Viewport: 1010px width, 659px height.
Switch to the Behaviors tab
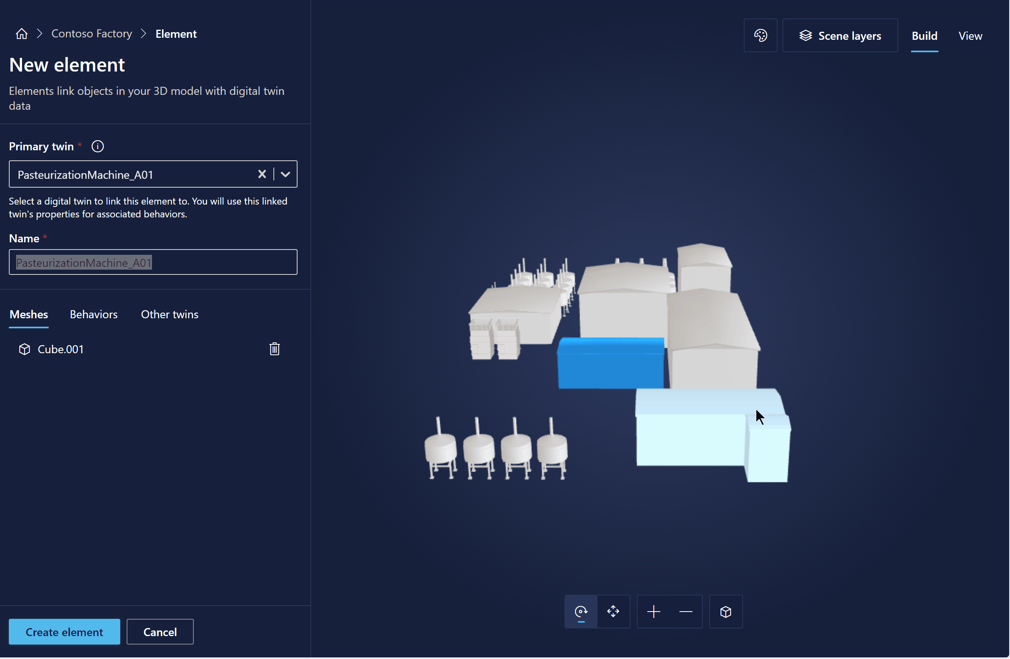point(94,314)
